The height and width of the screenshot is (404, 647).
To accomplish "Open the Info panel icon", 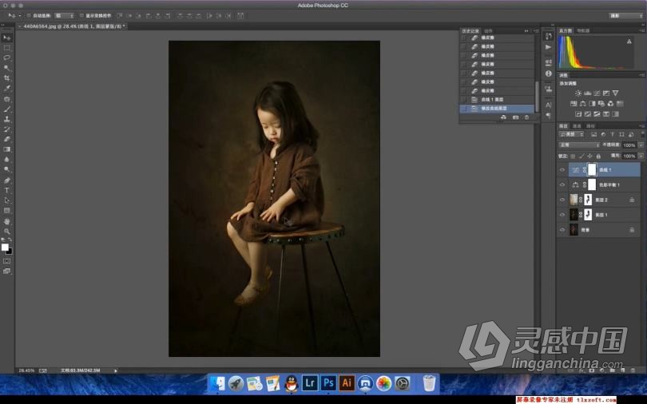I will click(x=549, y=73).
